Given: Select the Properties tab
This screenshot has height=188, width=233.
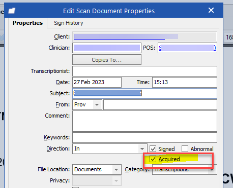Looking at the screenshot, I should click(x=27, y=23).
